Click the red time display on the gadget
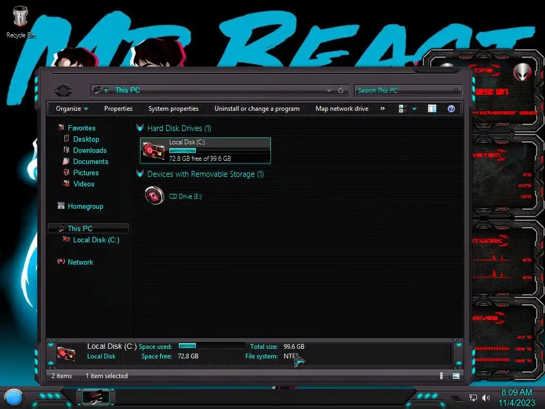The width and height of the screenshot is (545, 409). 491,92
